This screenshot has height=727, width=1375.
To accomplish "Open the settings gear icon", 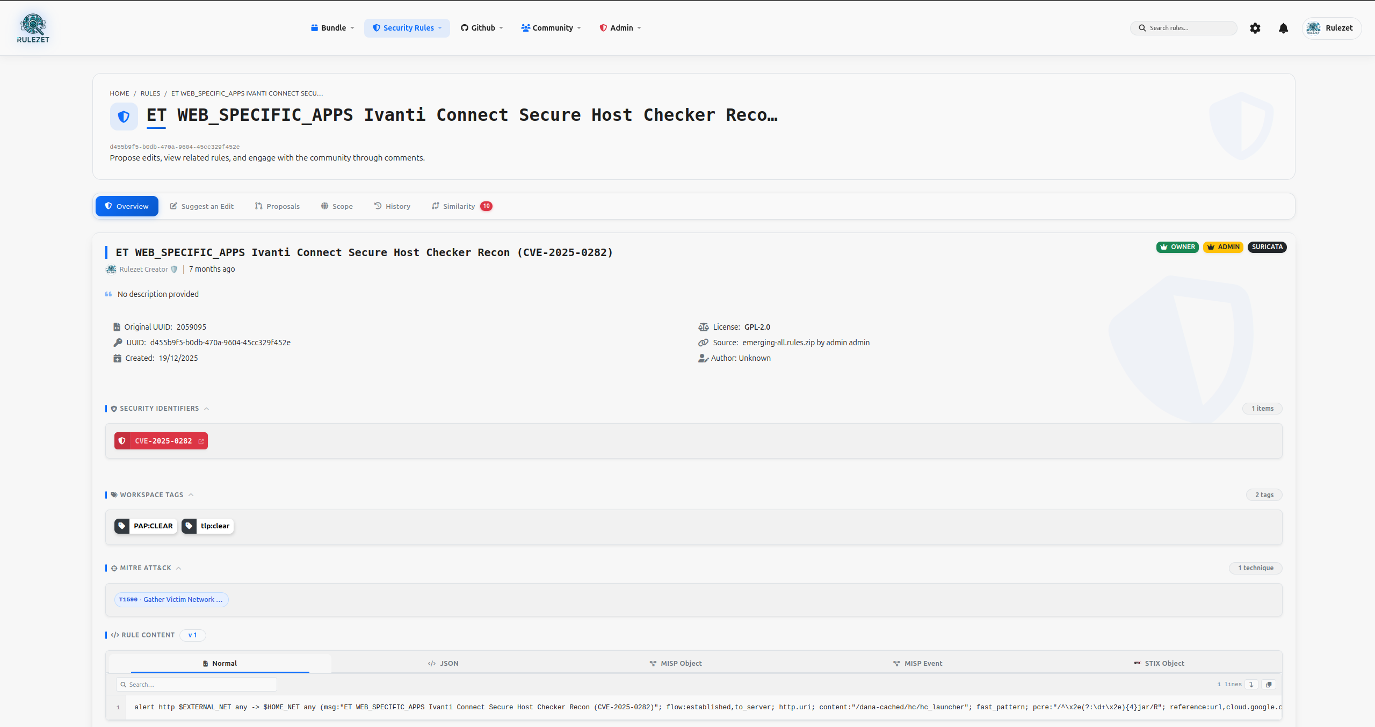I will click(x=1255, y=28).
